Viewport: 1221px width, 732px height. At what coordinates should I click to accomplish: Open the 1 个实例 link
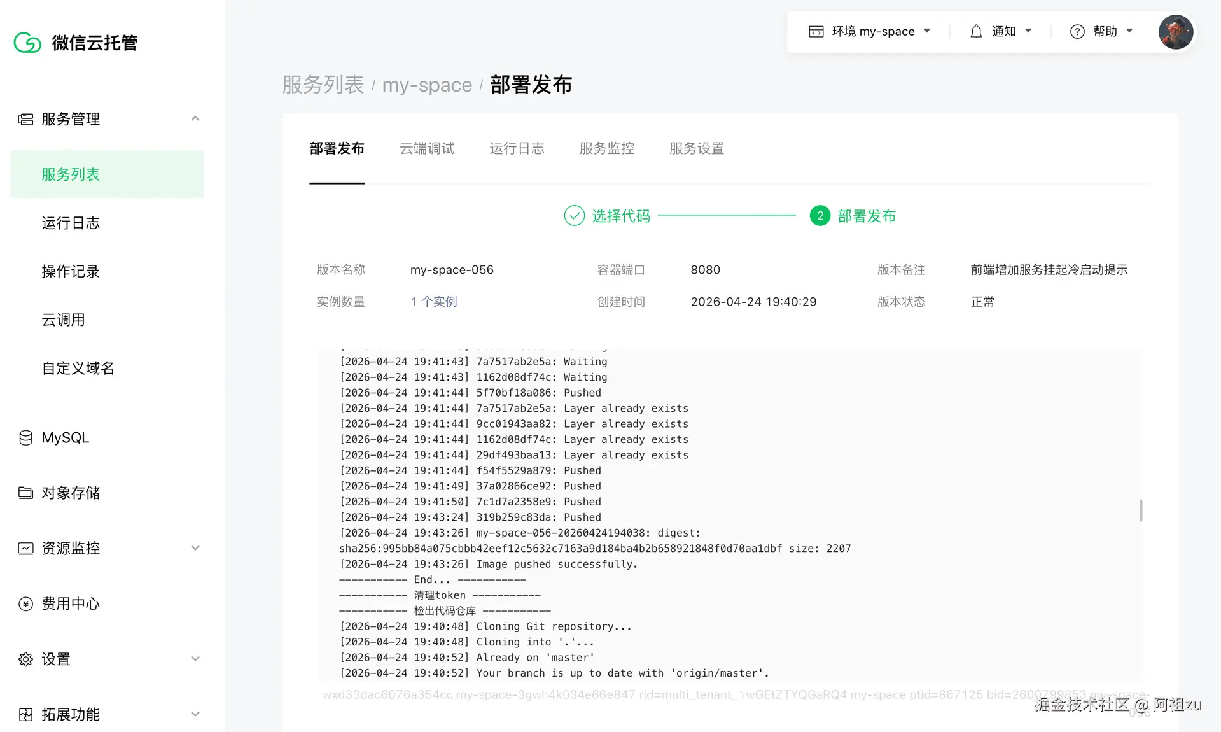[434, 301]
